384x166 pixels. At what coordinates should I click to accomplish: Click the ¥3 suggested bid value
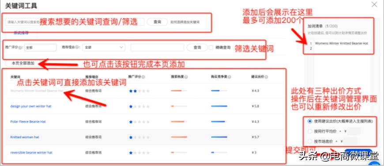coord(254,152)
